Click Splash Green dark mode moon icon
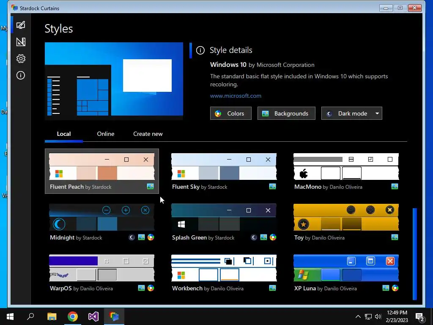 coord(254,237)
